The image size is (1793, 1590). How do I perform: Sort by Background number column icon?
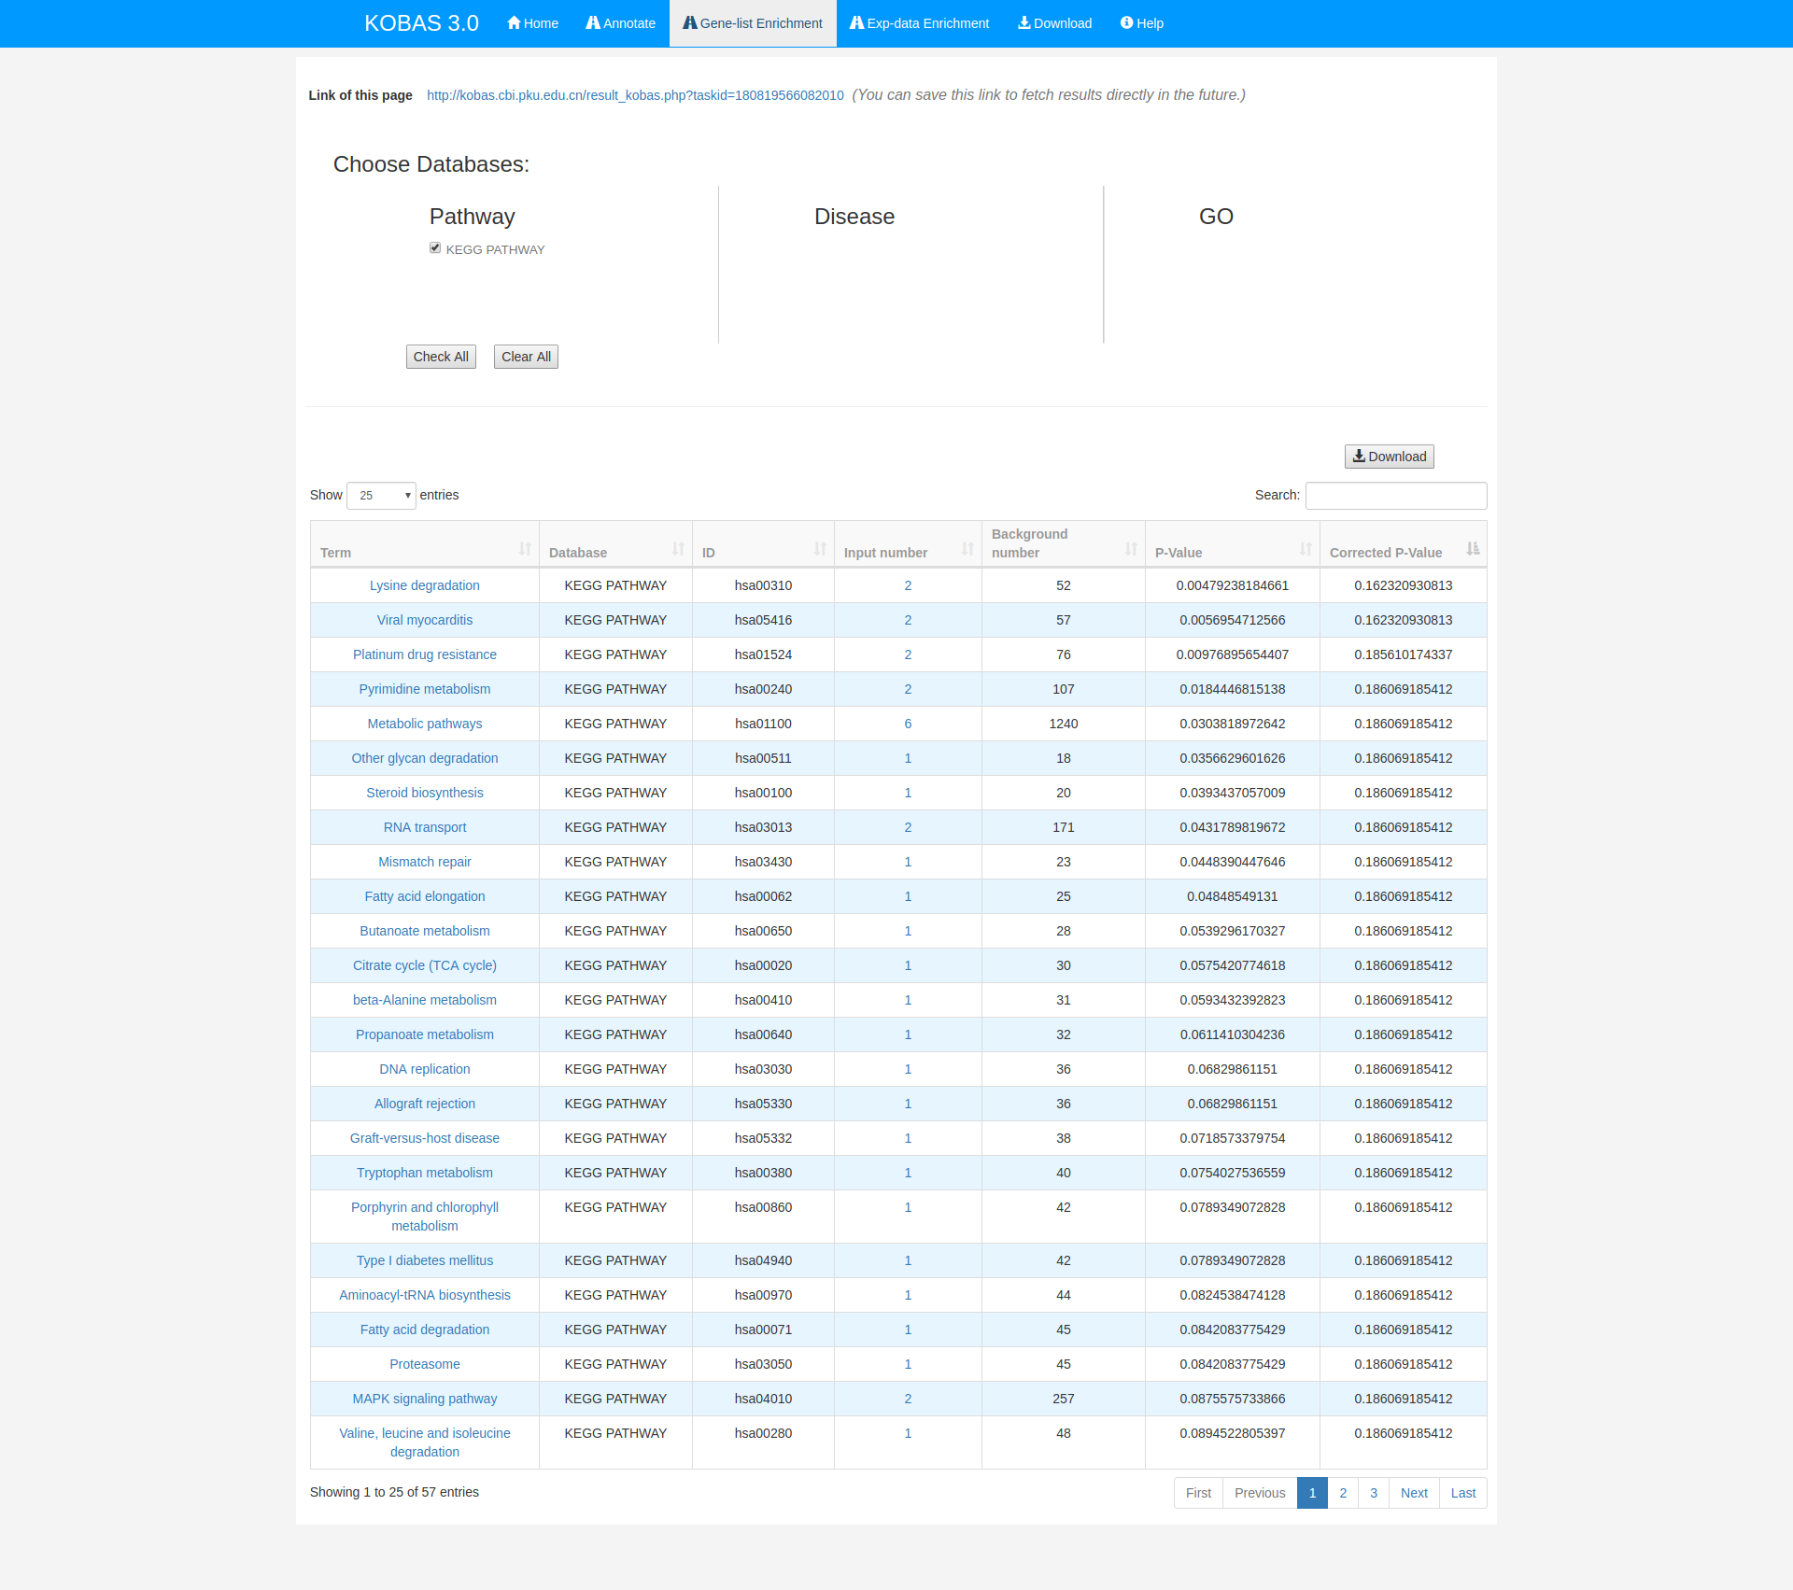point(1131,549)
